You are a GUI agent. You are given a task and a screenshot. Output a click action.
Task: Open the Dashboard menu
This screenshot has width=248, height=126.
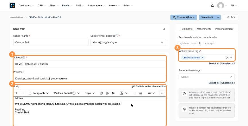coord(26,5)
